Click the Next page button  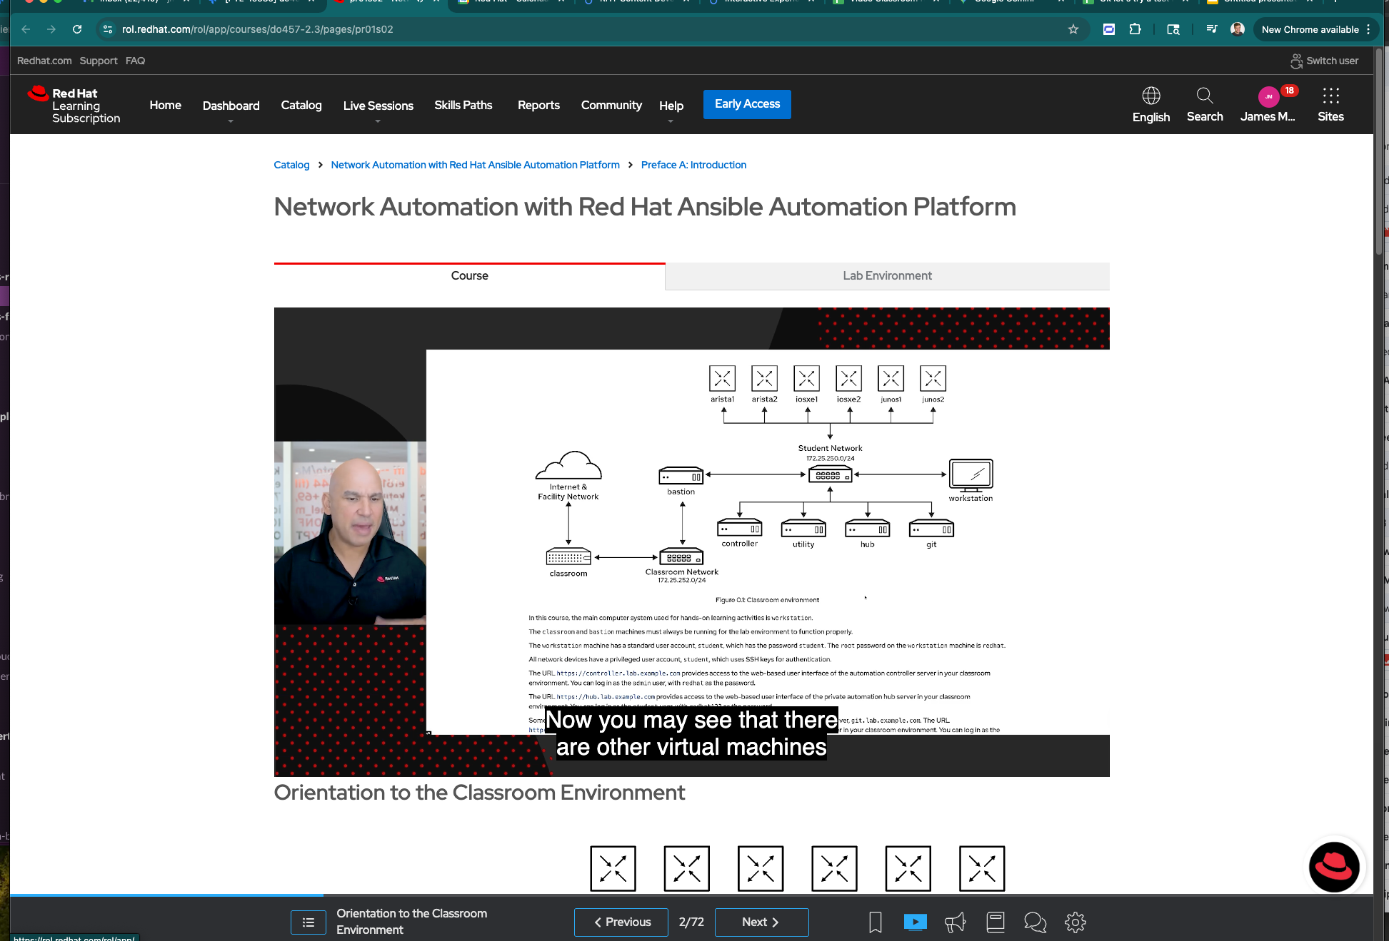761,922
